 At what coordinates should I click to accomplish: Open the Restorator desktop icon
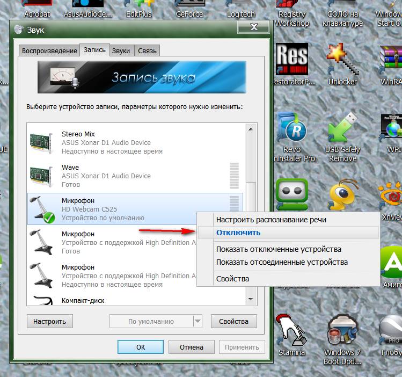pos(292,59)
